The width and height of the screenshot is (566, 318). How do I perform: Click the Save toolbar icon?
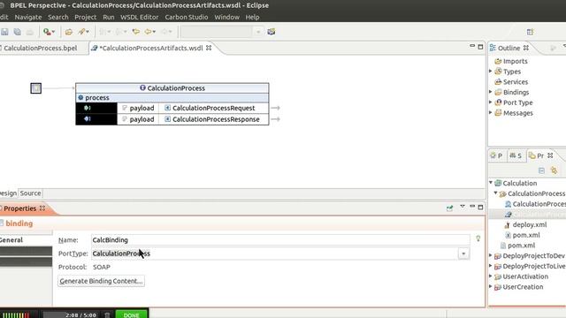click(x=4, y=32)
